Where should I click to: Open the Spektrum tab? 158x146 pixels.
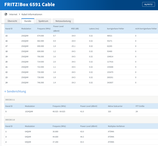click(x=43, y=21)
